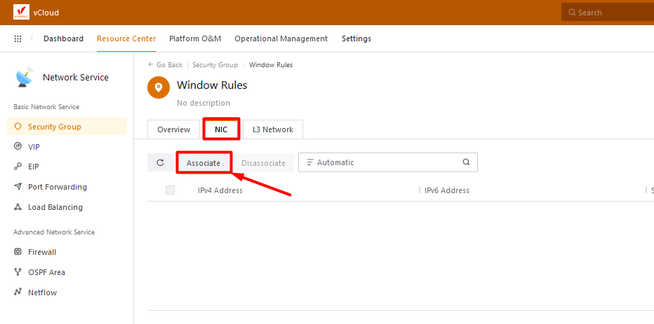The width and height of the screenshot is (654, 324).
Task: Open the Overview tab
Action: coord(173,129)
